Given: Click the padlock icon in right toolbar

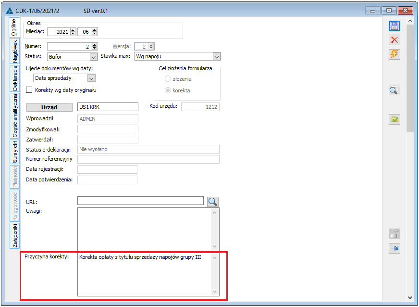Looking at the screenshot, I should 394,234.
